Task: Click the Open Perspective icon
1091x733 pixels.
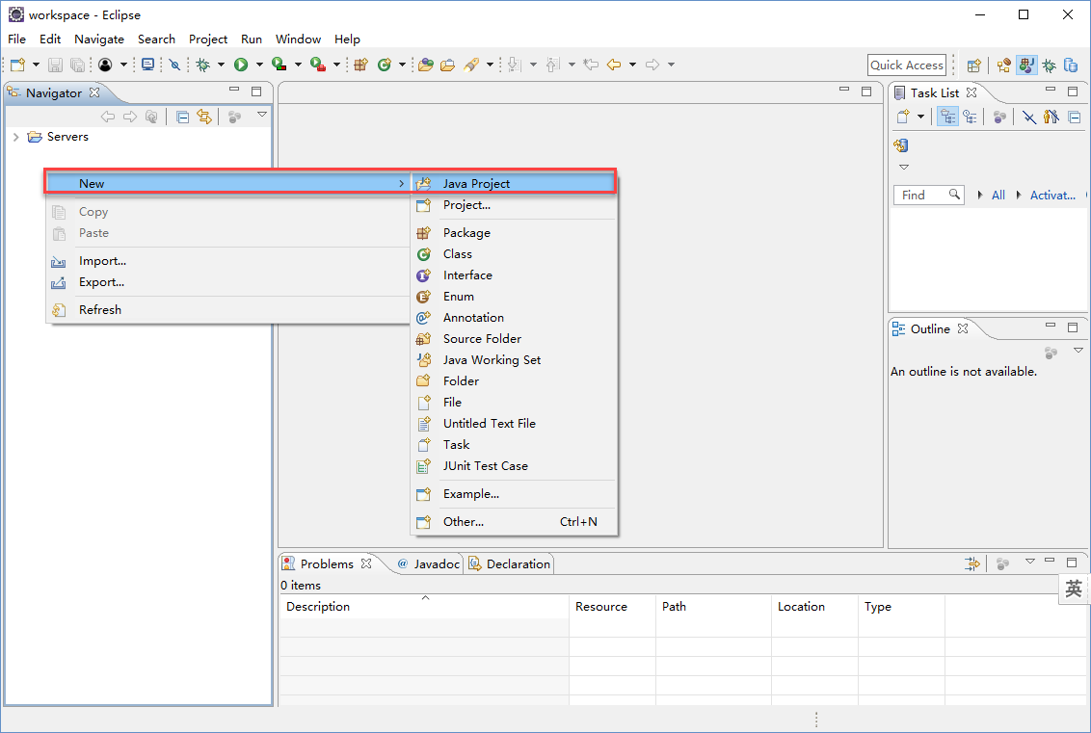Action: coord(974,65)
